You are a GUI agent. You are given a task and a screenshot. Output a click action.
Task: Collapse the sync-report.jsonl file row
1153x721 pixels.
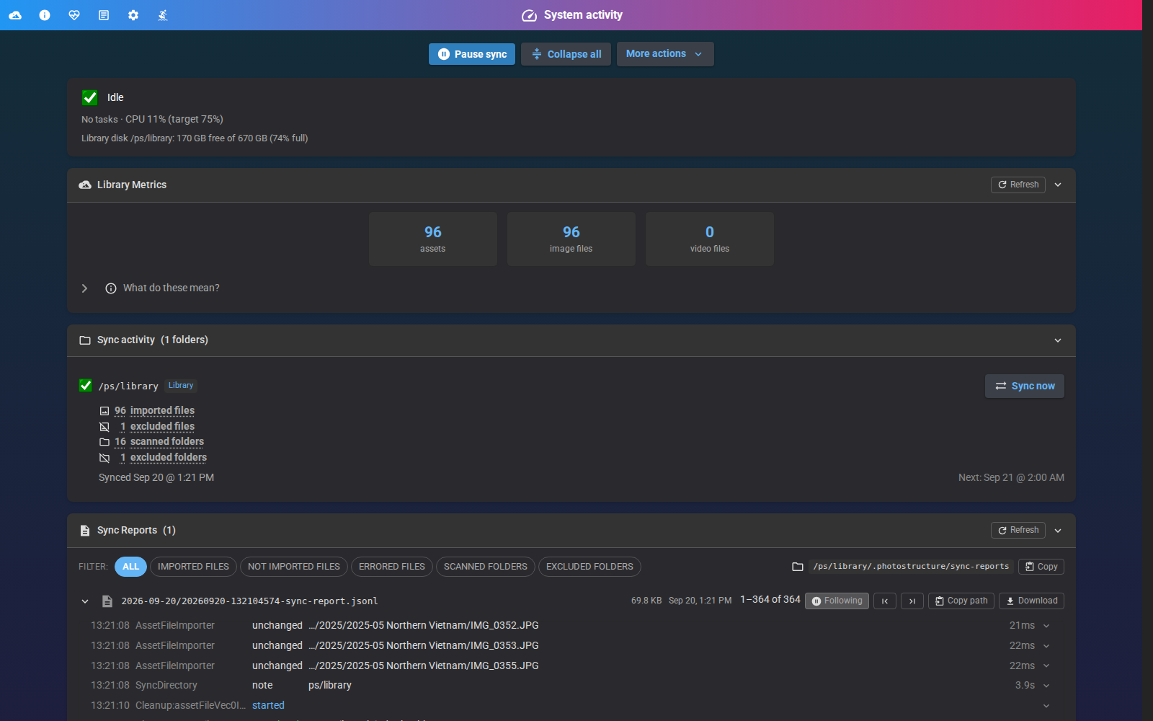pyautogui.click(x=85, y=601)
